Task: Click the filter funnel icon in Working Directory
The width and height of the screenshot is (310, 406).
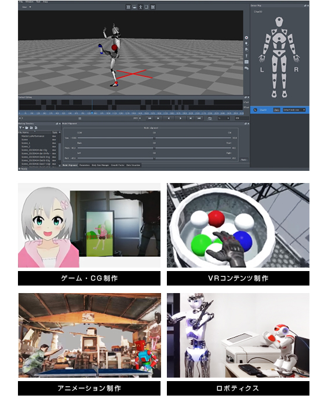Action: click(x=21, y=128)
